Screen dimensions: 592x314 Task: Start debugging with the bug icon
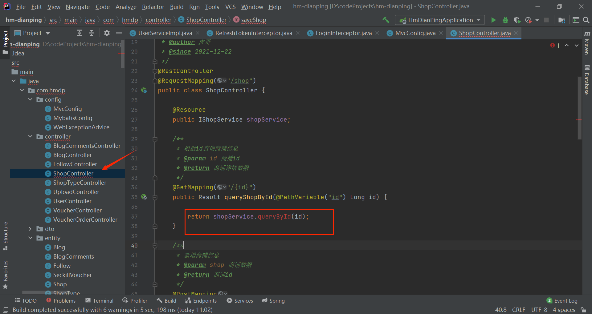[505, 20]
